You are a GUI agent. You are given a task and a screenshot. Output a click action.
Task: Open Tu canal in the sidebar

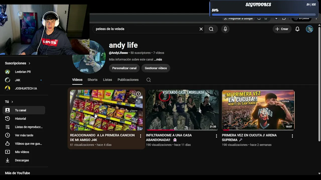click(24, 110)
